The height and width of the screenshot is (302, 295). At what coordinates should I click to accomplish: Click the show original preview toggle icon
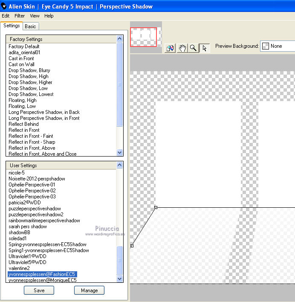tap(170, 48)
